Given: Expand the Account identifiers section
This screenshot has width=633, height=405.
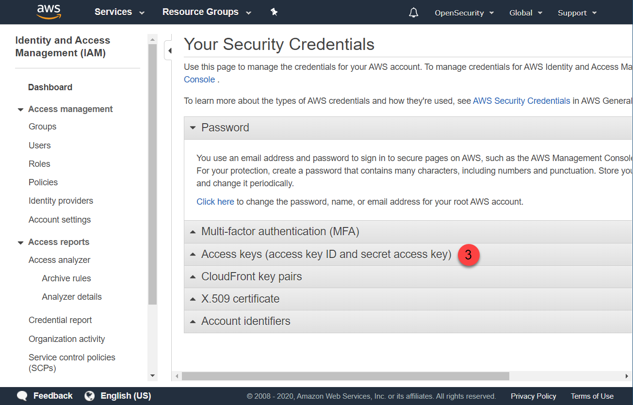Looking at the screenshot, I should tap(408, 322).
